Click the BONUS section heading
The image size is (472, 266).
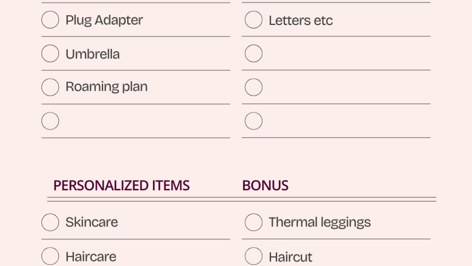[x=265, y=186]
